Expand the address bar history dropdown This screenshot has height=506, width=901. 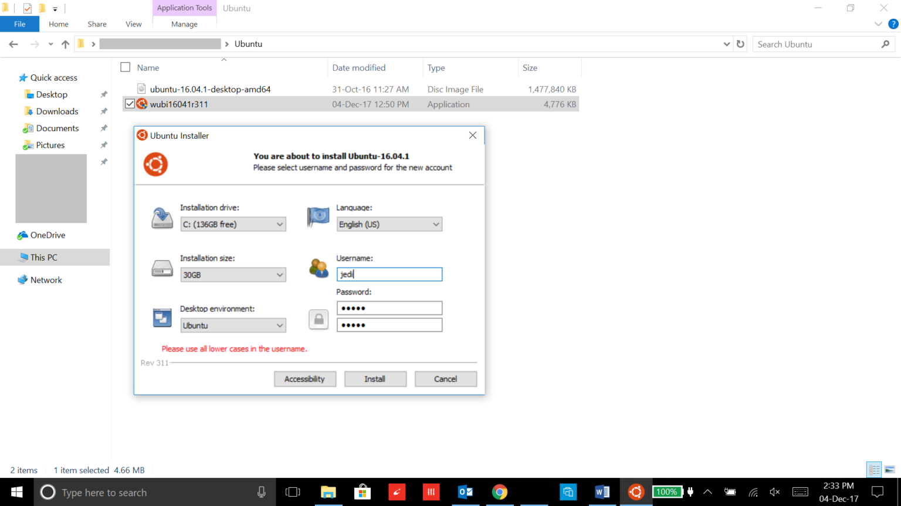[x=726, y=44]
